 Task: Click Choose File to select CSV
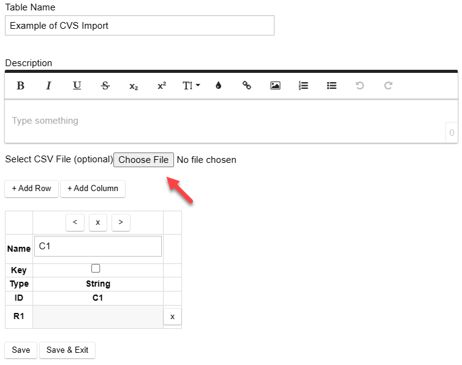(143, 160)
